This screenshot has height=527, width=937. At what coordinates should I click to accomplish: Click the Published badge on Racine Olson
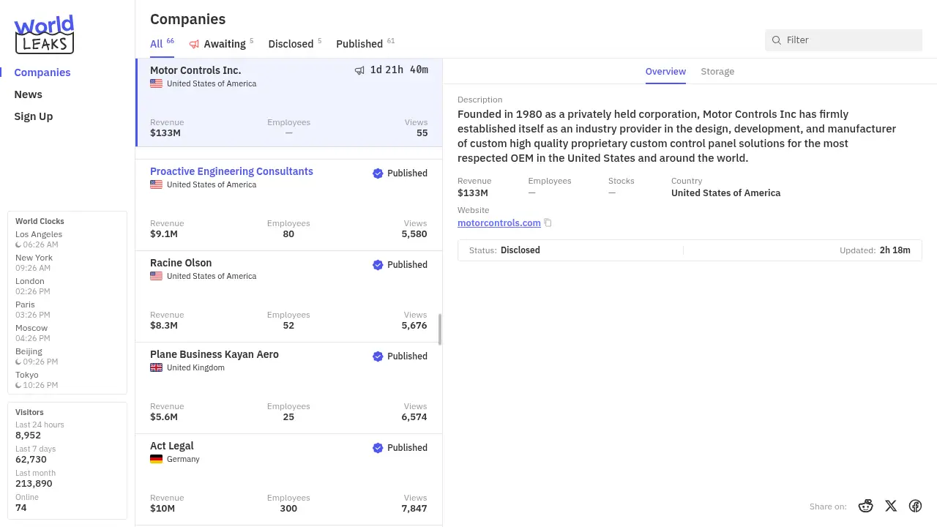(400, 265)
